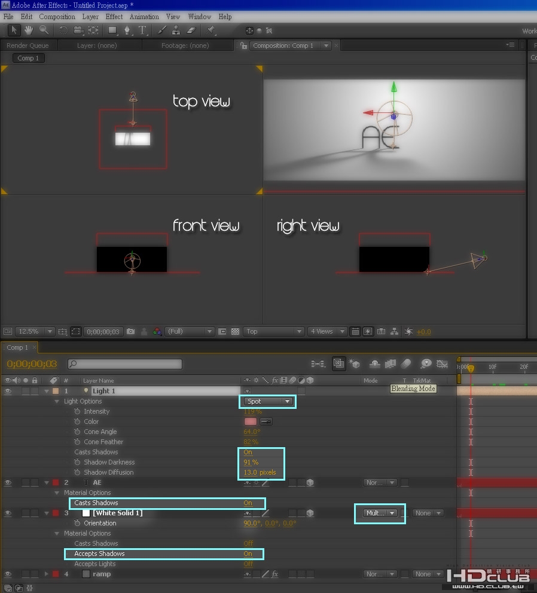This screenshot has height=593, width=537.
Task: Select the Zoom magnifier tool
Action: click(x=44, y=30)
